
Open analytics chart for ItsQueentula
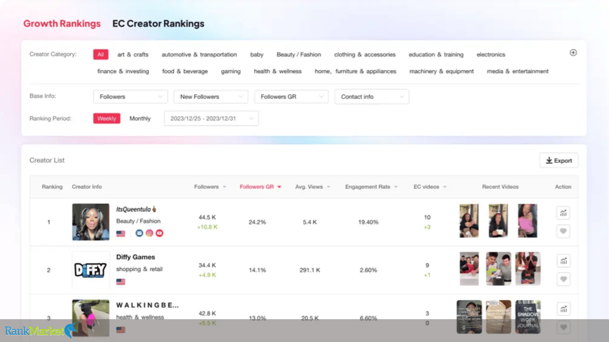coord(564,213)
